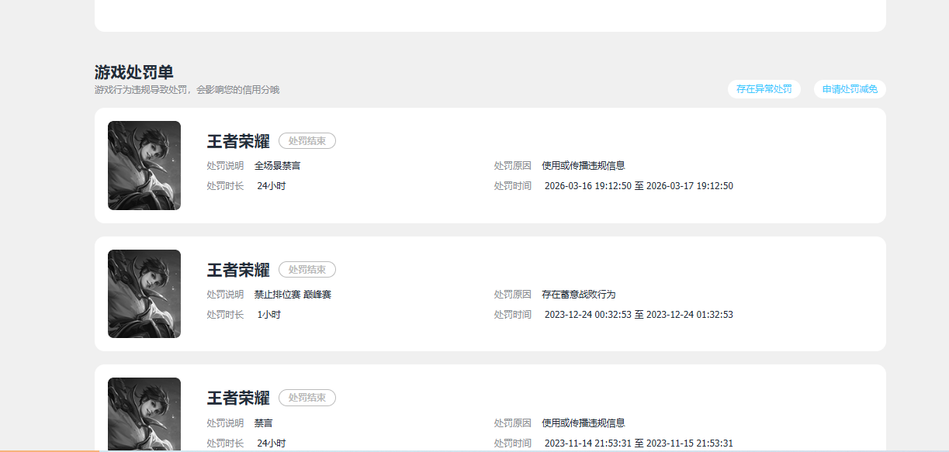Click the reason 存在蓄意战败行为
This screenshot has height=452, width=949.
(x=579, y=295)
